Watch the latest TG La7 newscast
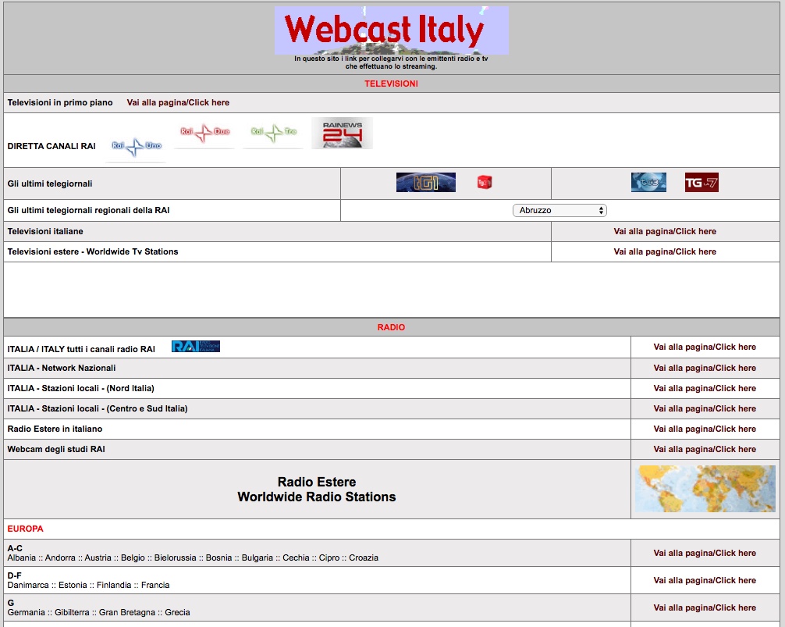Viewport: 785px width, 627px height. (702, 182)
